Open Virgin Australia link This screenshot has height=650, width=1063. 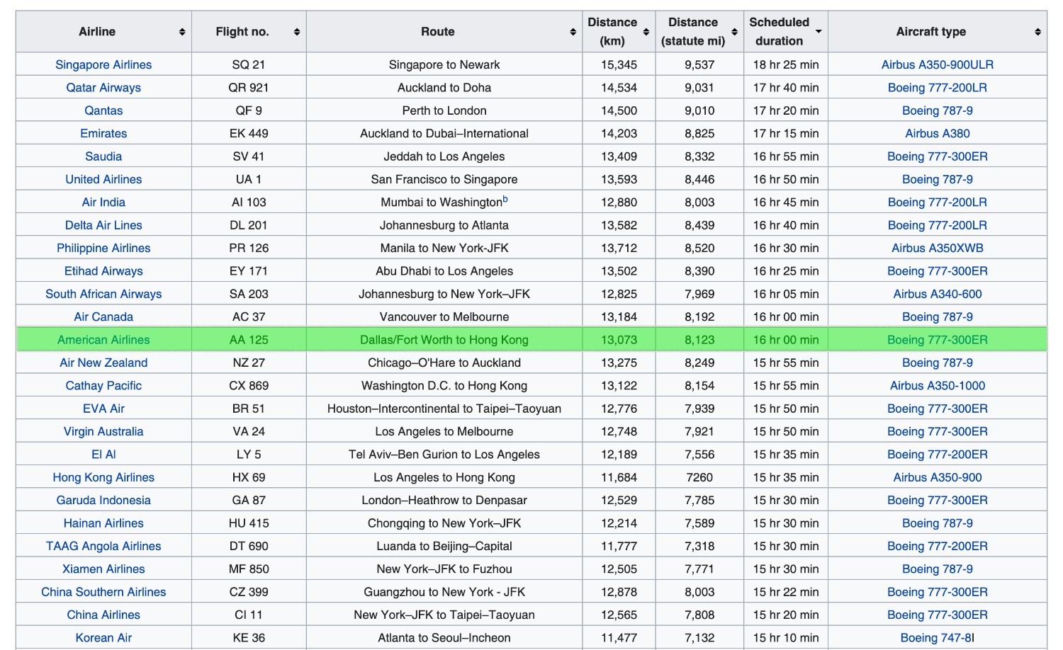click(x=103, y=431)
